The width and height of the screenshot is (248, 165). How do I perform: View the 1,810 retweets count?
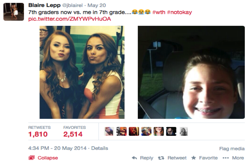pos(38,134)
